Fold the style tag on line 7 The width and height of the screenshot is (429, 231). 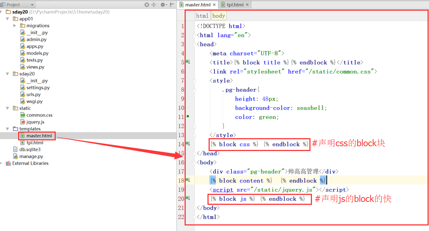coord(195,80)
